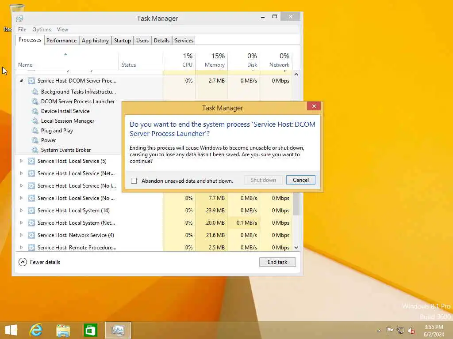Expand Service Host: Local Service (5)
Image resolution: width=453 pixels, height=339 pixels.
(x=21, y=161)
